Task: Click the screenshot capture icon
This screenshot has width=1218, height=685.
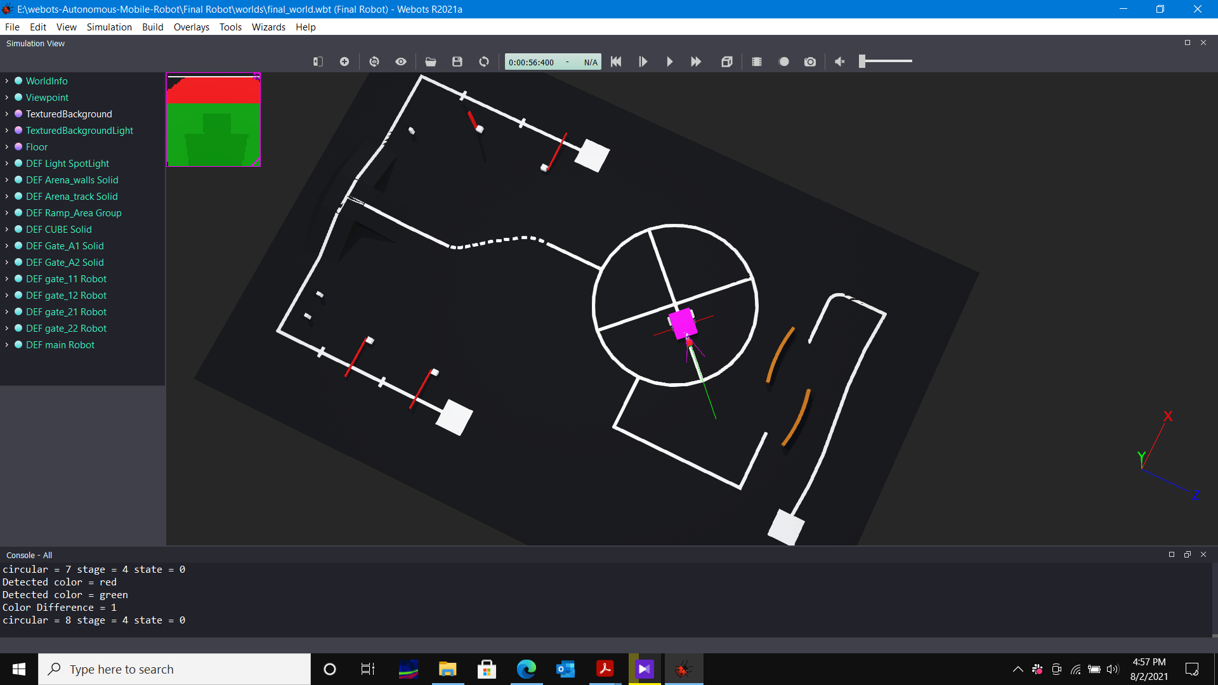Action: tap(809, 61)
